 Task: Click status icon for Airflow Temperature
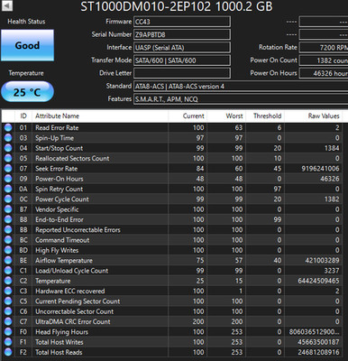(8, 261)
